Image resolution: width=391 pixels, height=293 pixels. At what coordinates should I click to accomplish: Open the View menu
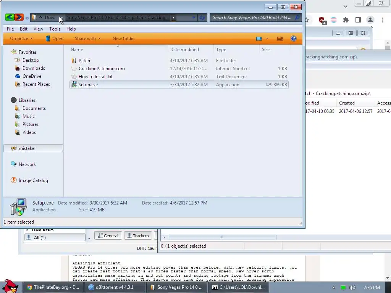point(39,29)
